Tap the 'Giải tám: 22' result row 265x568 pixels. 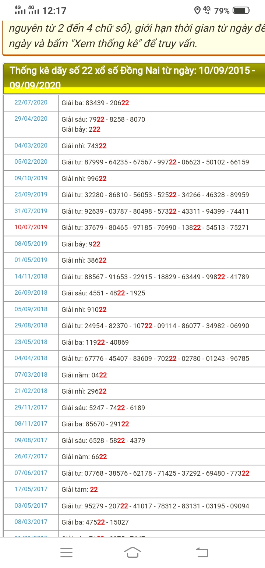point(79,490)
